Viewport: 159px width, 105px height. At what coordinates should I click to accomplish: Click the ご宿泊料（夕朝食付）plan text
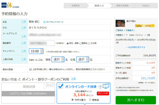pos(125,30)
